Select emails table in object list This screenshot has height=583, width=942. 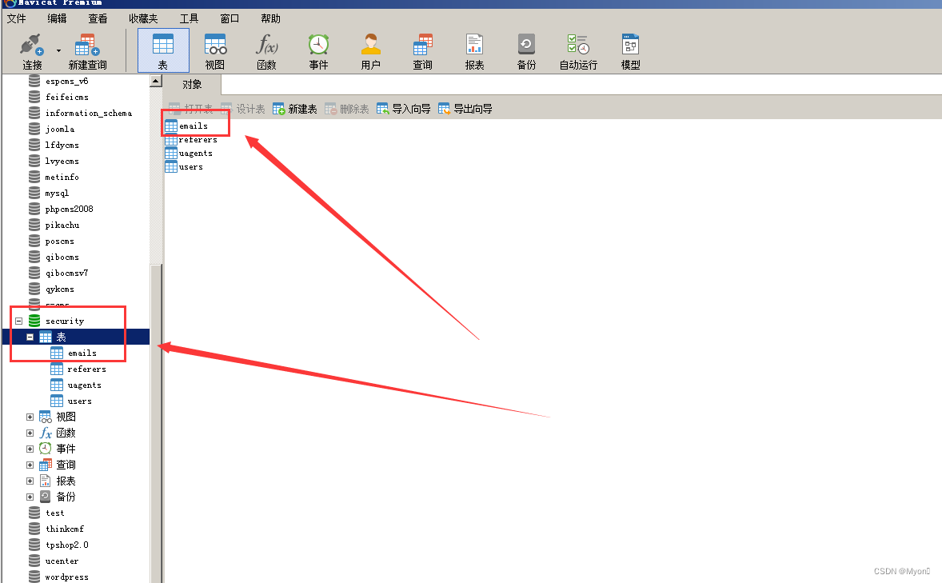(x=187, y=126)
